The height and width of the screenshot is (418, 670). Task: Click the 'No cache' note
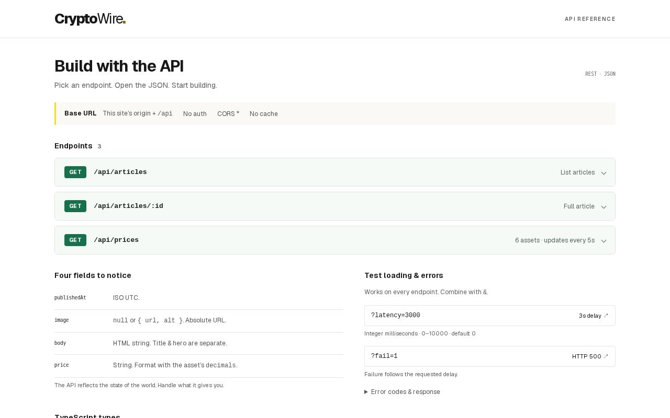tap(264, 114)
